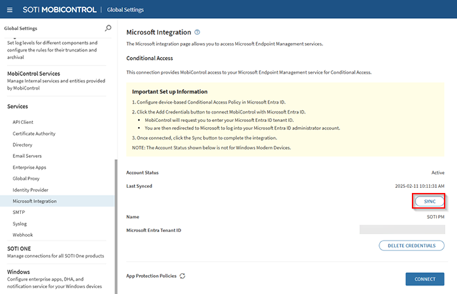457x294 pixels.
Task: Open Certificate Authority service
Action: point(34,133)
